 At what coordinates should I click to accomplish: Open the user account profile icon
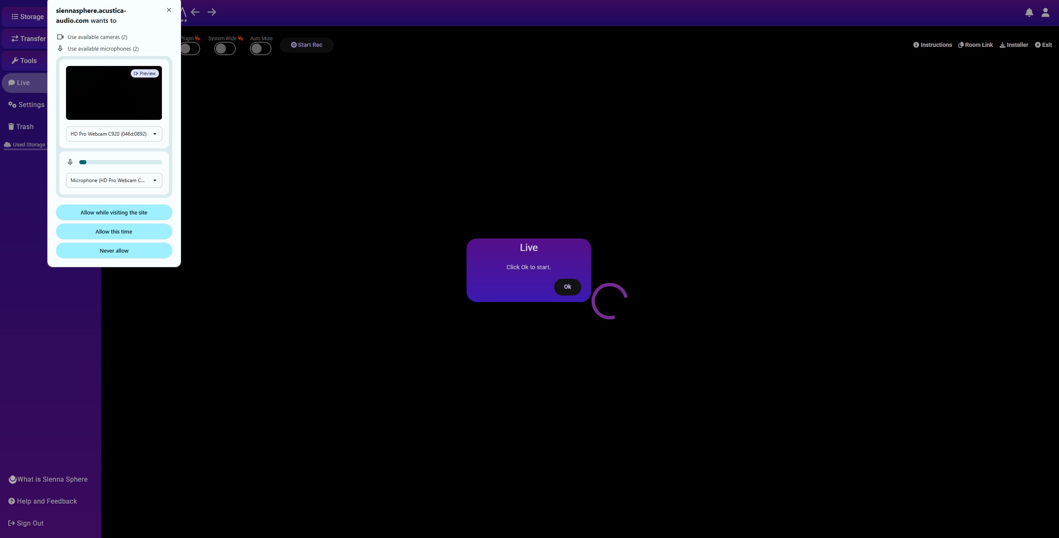(1045, 12)
